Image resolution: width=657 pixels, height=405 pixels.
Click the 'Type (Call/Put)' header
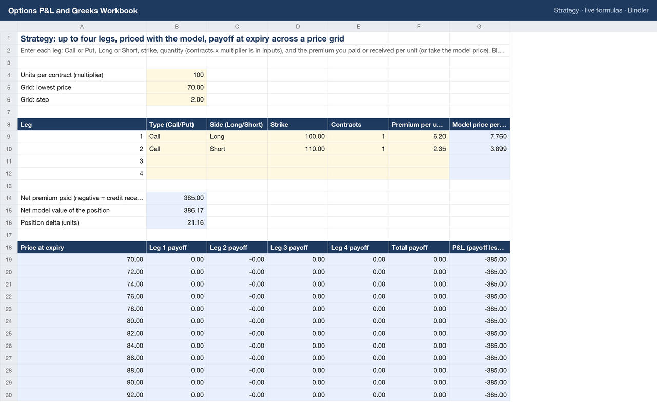point(177,124)
